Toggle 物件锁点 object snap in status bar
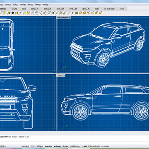Screen dimensions: 149x149 48,146
